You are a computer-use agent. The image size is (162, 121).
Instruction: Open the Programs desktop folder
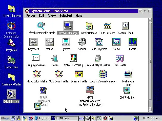(x=11, y=43)
